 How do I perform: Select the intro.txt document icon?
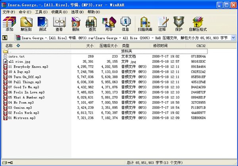pyautogui.click(x=5, y=56)
